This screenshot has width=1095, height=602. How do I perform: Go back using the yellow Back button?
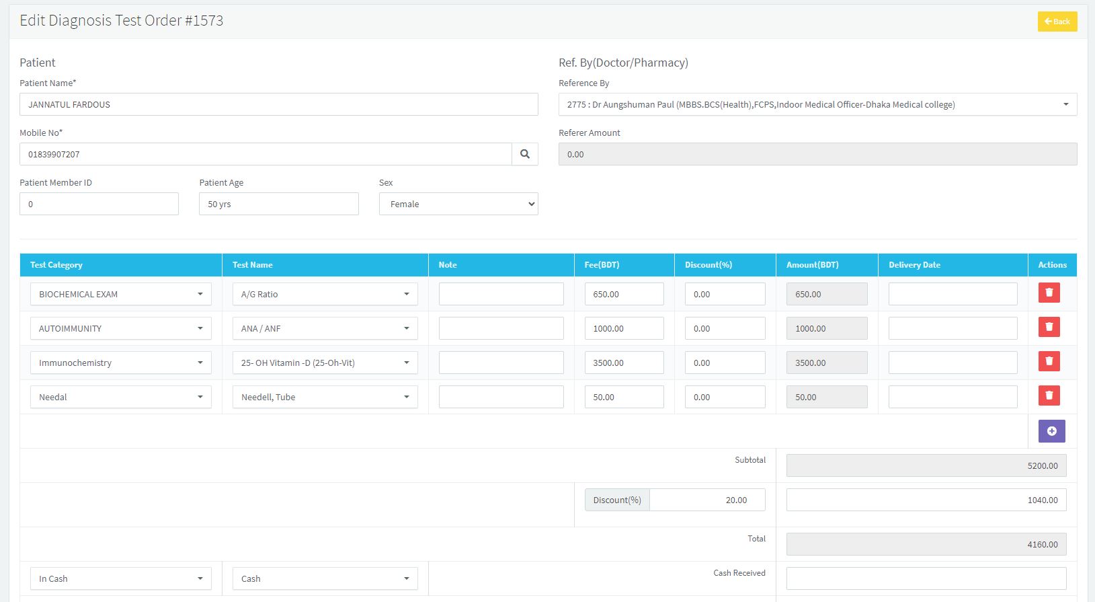point(1057,22)
